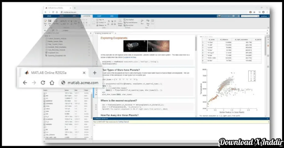Viewport: 284px width, 148px height.
Task: Click Run Section in the ribbon
Action: coord(129,20)
